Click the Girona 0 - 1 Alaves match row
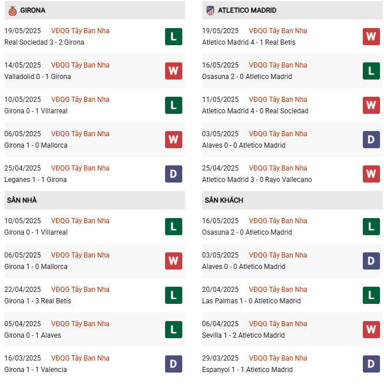Screen dimensions: 384x388 [33, 335]
